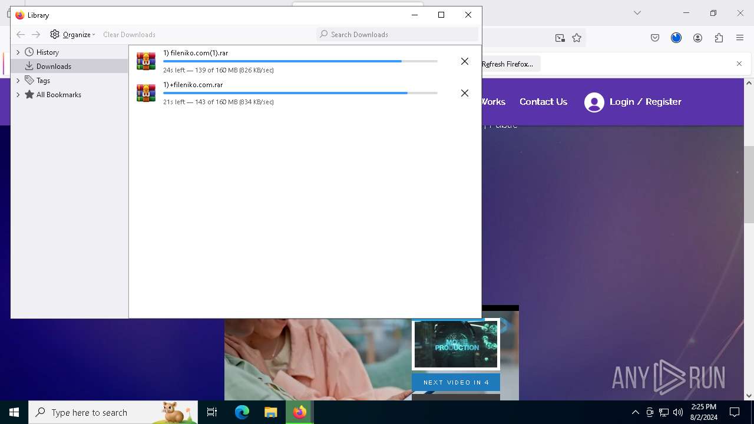
Task: Expand the All Bookmarks tree node
Action: click(18, 95)
